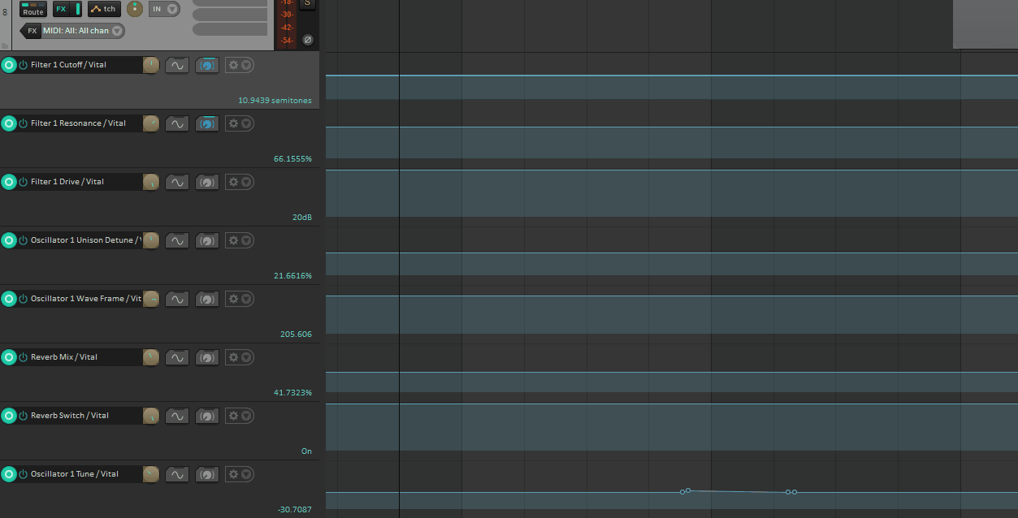
Task: Open parameter modulation for Oscillator 1 Wave Frame
Action: [x=207, y=299]
